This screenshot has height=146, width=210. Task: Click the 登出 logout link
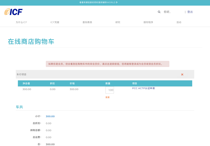pyautogui.click(x=190, y=12)
